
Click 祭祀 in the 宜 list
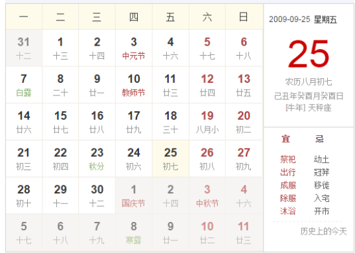pyautogui.click(x=287, y=159)
